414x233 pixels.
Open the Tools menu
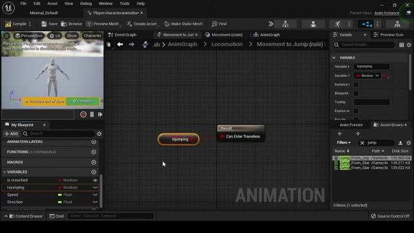(124, 4)
